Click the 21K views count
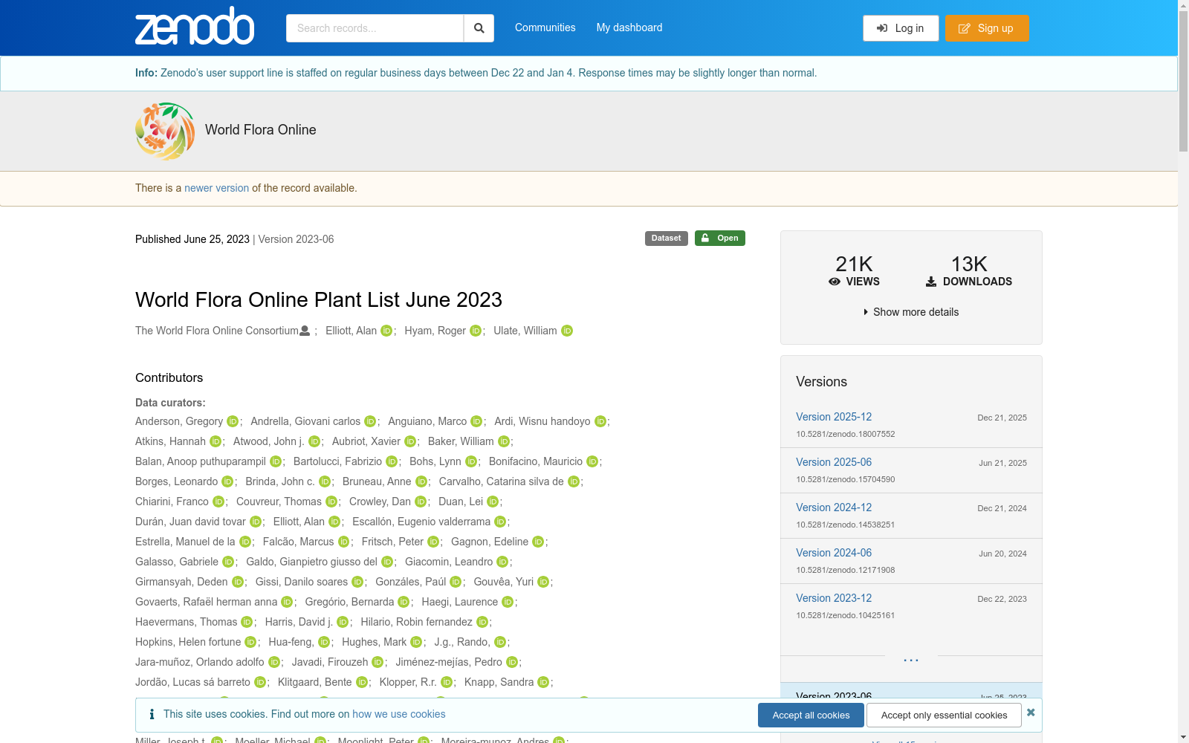Screen dimensions: 1189x743 (x=854, y=264)
